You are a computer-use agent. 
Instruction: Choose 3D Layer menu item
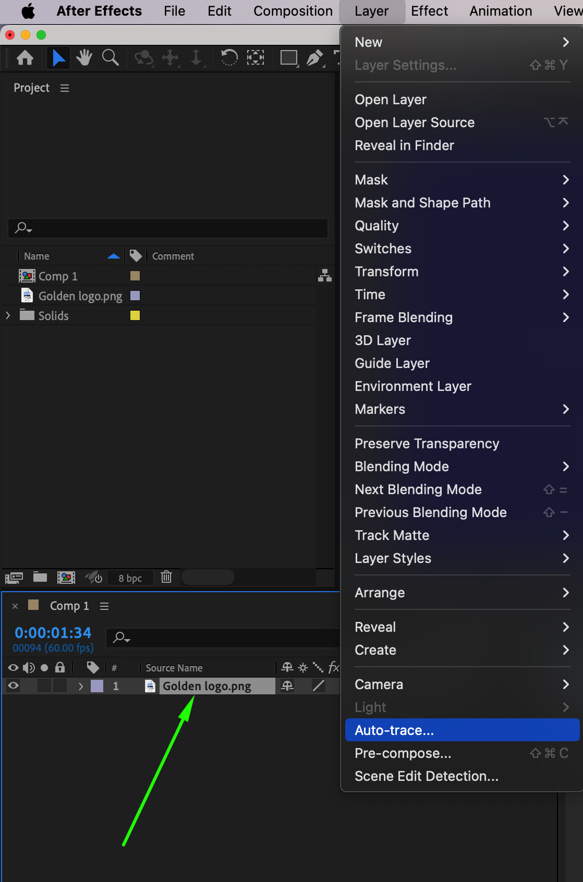pyautogui.click(x=462, y=340)
